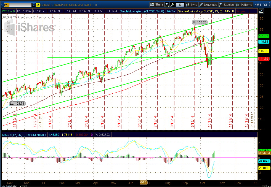This screenshot has width=271, height=187.
Task: Click the MACD value 1.45389
Action: (x=54, y=135)
